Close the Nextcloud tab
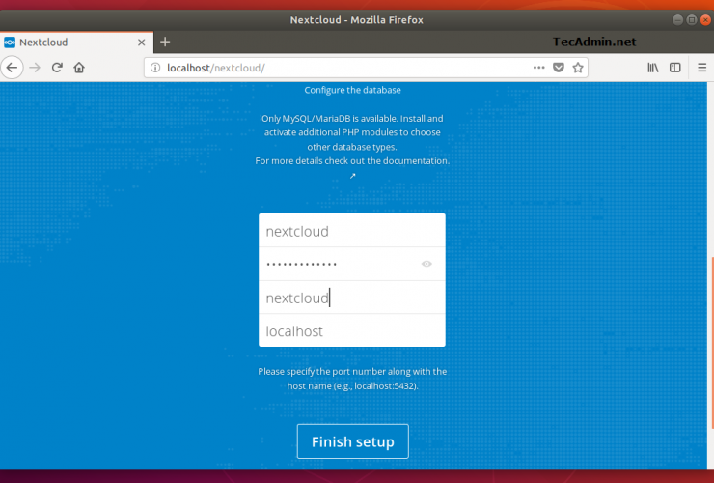This screenshot has height=483, width=714. (140, 42)
